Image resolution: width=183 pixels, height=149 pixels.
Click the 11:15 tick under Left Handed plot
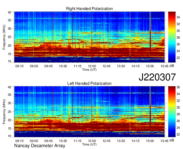coord(78,141)
